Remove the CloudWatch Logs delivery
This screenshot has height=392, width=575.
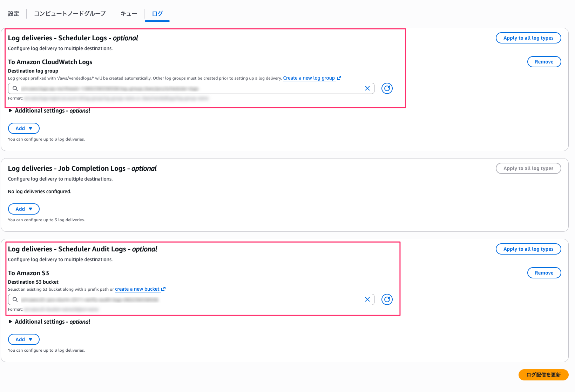pyautogui.click(x=544, y=62)
